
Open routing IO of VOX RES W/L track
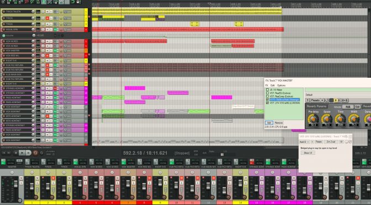pos(38,56)
